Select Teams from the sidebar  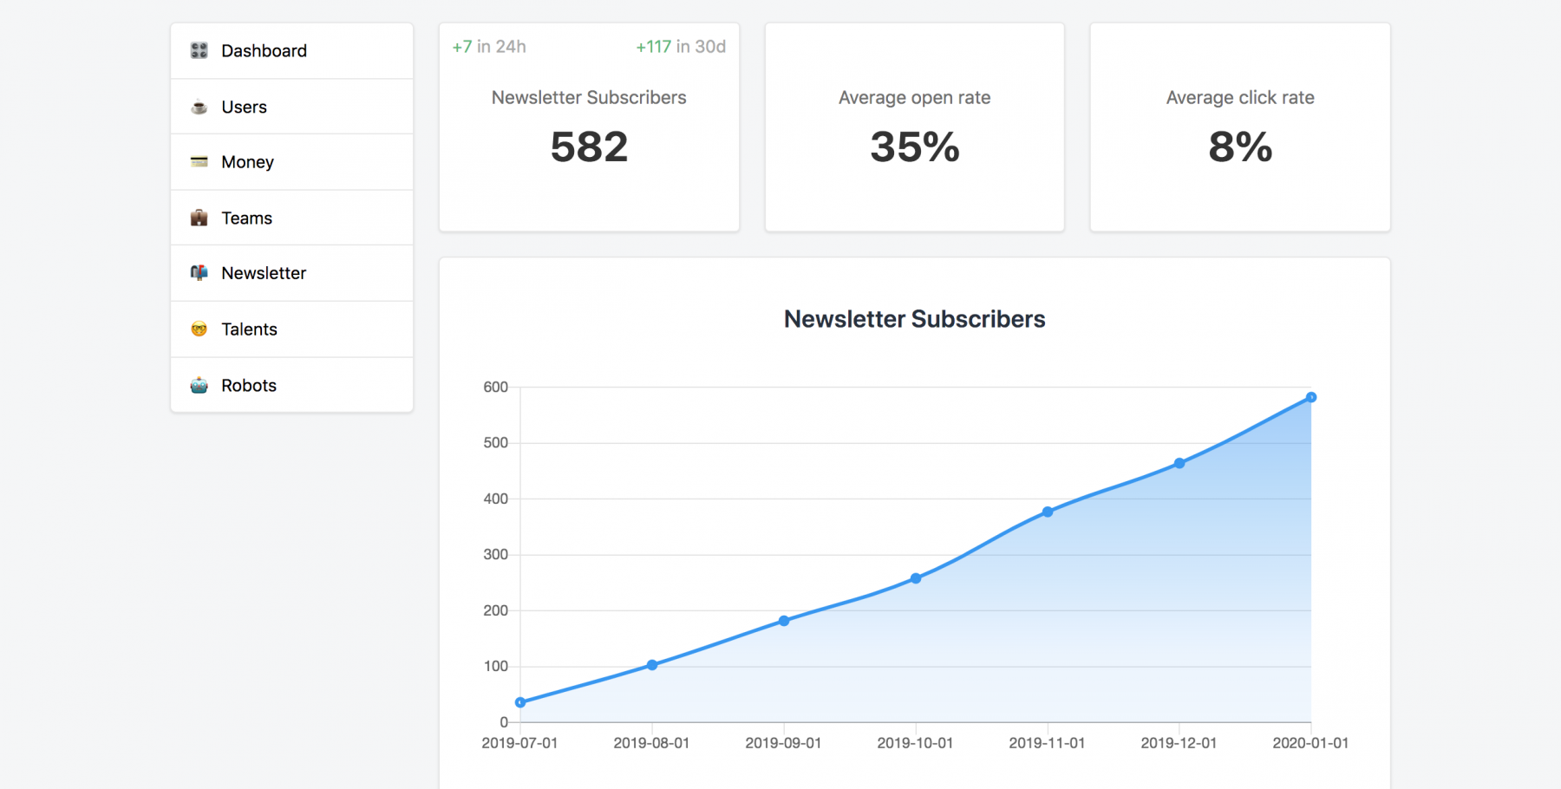[246, 218]
